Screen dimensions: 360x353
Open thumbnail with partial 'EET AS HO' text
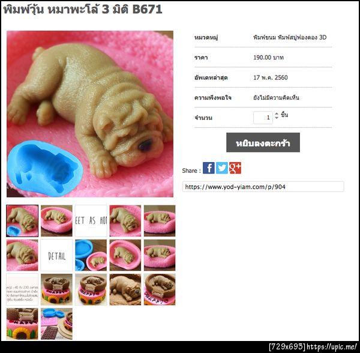[91, 221]
